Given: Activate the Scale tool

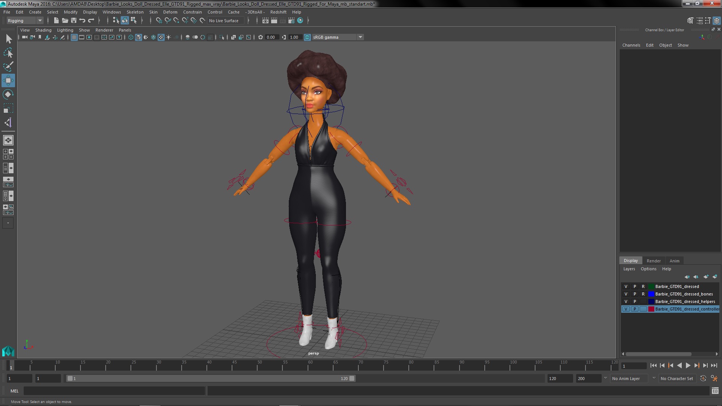Looking at the screenshot, I should tap(8, 108).
